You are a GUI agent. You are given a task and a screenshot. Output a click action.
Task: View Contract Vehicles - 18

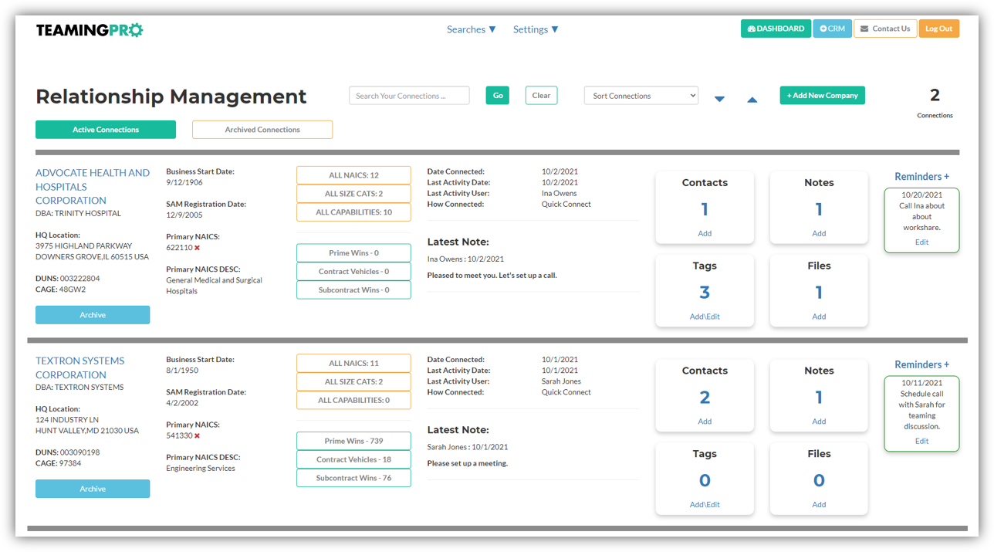click(353, 459)
